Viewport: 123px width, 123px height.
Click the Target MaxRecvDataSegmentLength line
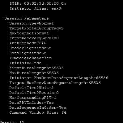(x=55, y=83)
